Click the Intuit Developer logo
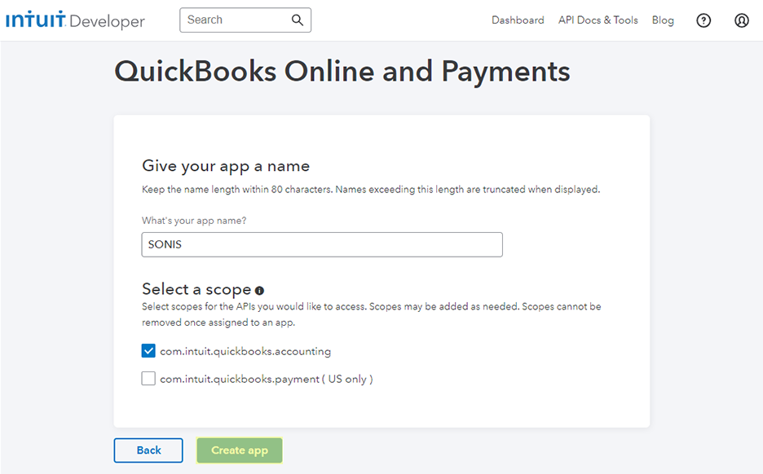 pos(76,20)
